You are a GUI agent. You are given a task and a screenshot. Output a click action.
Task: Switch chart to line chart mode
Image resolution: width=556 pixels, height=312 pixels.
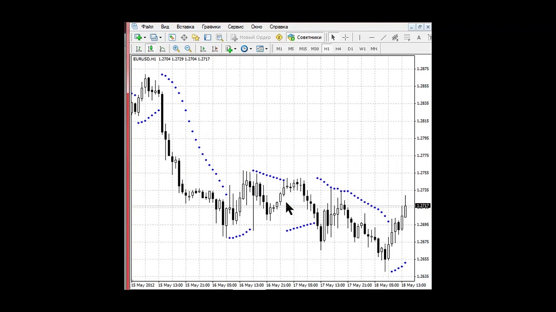click(x=162, y=49)
